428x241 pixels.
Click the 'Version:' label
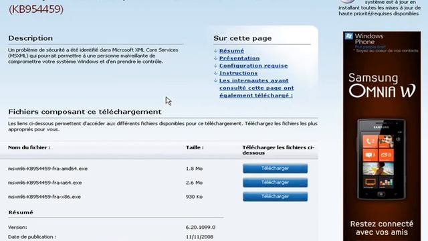point(17,228)
